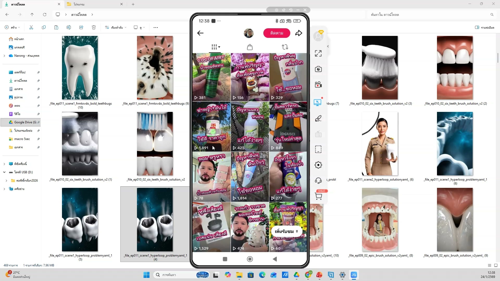
Task: Click the SALE shopping cart icon
Action: pos(318,196)
